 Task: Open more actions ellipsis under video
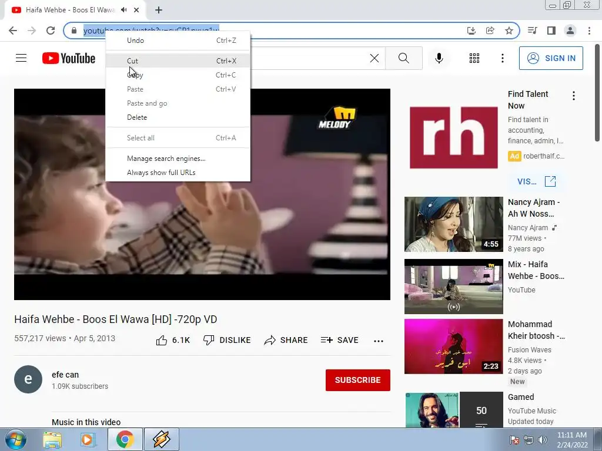pyautogui.click(x=379, y=341)
